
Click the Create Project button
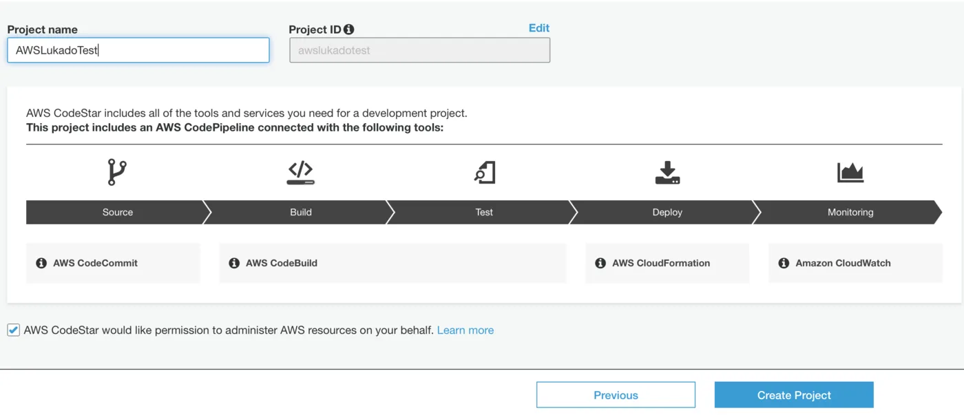pyautogui.click(x=794, y=395)
